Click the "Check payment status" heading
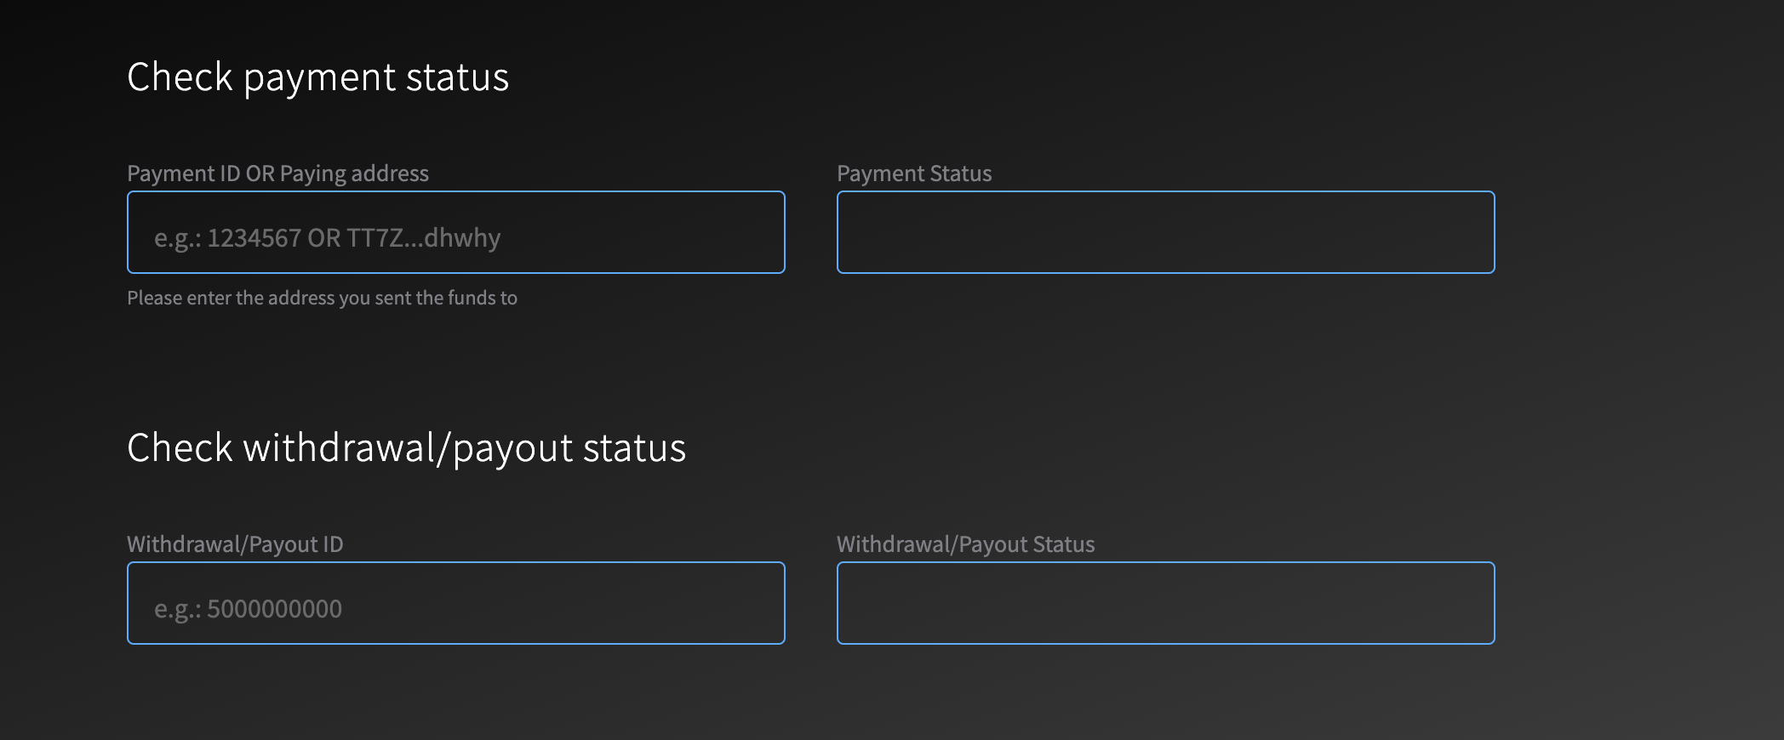Viewport: 1784px width, 740px height. [317, 77]
